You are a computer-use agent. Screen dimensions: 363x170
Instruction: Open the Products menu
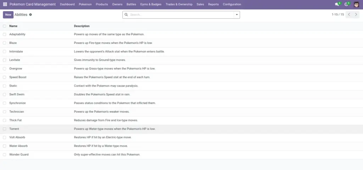[102, 4]
